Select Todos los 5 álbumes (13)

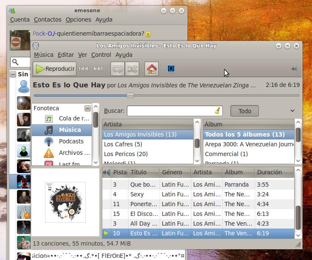(x=248, y=134)
